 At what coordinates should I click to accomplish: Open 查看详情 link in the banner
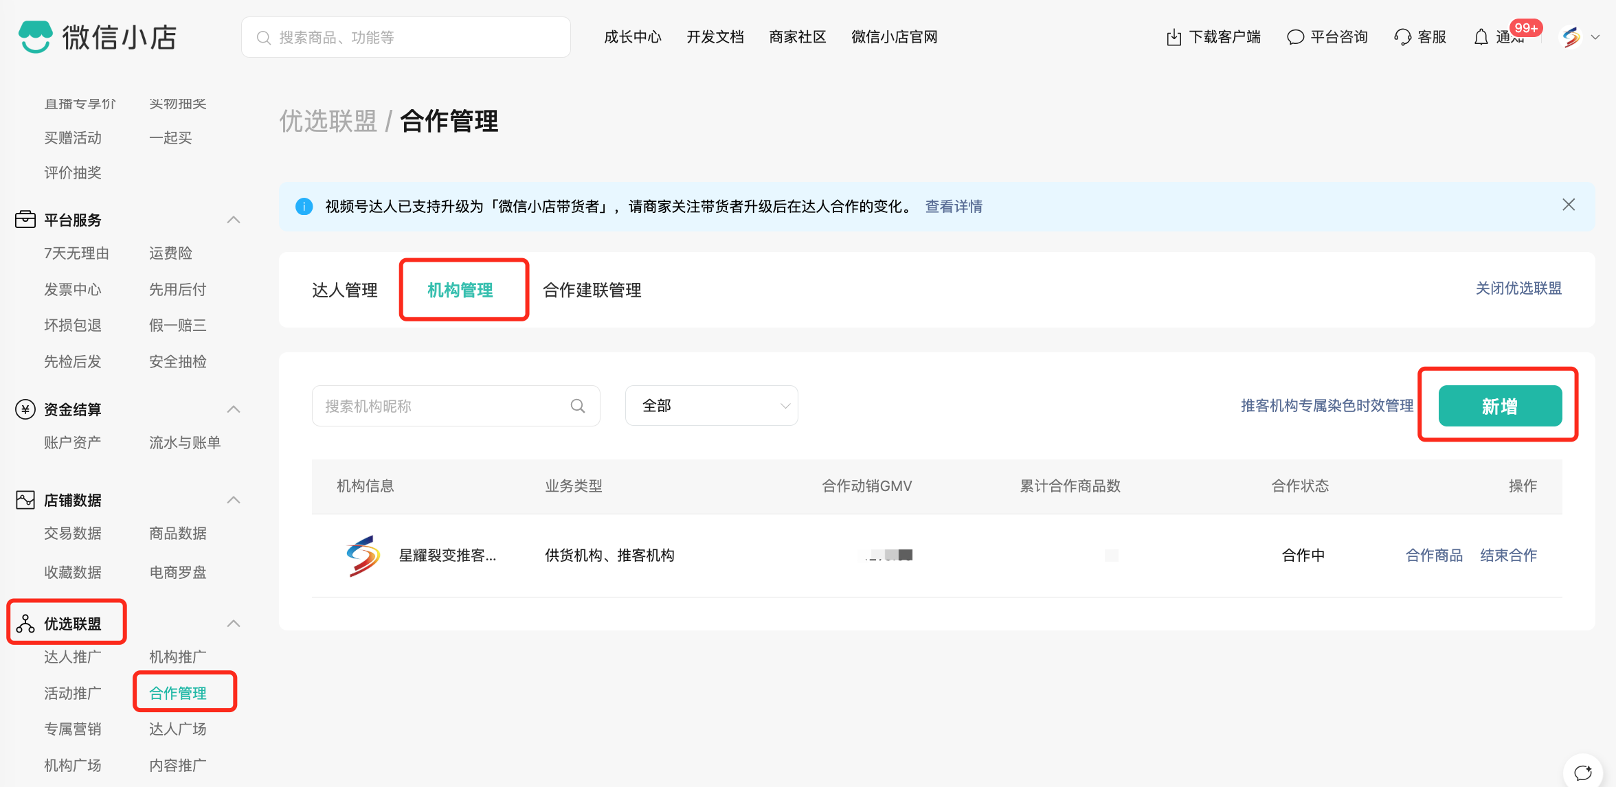tap(953, 206)
